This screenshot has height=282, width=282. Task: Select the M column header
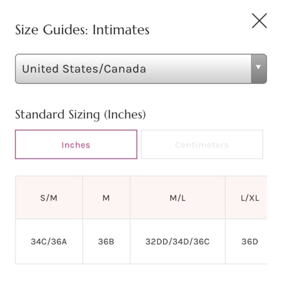click(106, 198)
